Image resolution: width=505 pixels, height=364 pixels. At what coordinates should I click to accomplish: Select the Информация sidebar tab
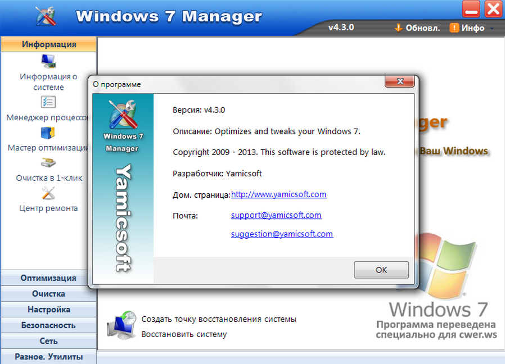(x=48, y=44)
